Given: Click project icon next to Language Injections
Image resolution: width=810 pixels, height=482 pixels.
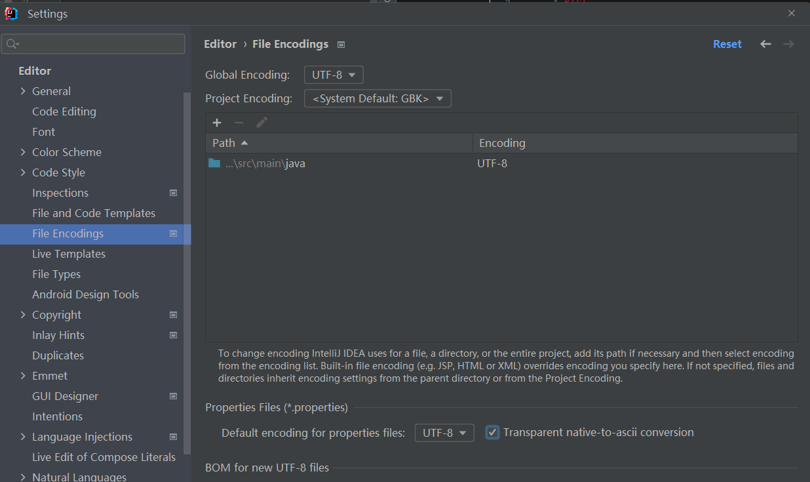Looking at the screenshot, I should 174,437.
